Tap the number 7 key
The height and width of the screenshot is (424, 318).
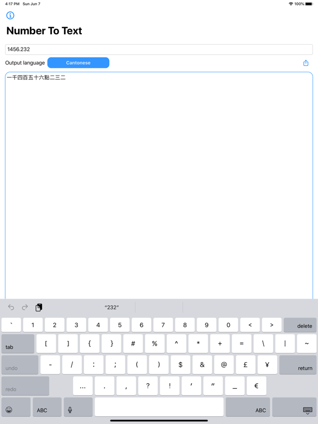point(163,325)
